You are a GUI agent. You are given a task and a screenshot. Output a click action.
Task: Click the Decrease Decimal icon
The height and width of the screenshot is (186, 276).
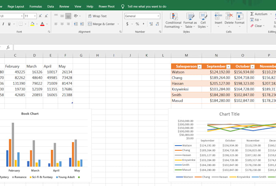pyautogui.click(x=157, y=24)
